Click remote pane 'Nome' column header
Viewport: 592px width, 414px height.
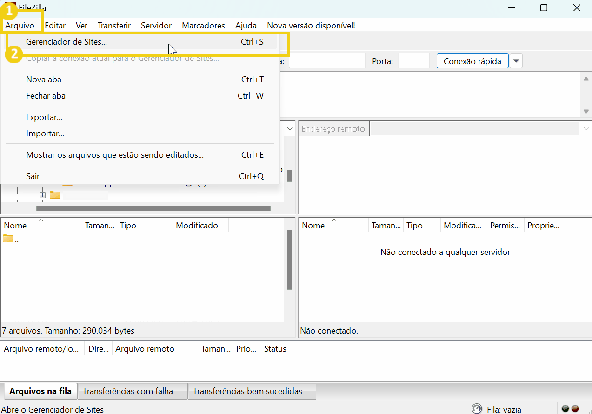pos(333,226)
